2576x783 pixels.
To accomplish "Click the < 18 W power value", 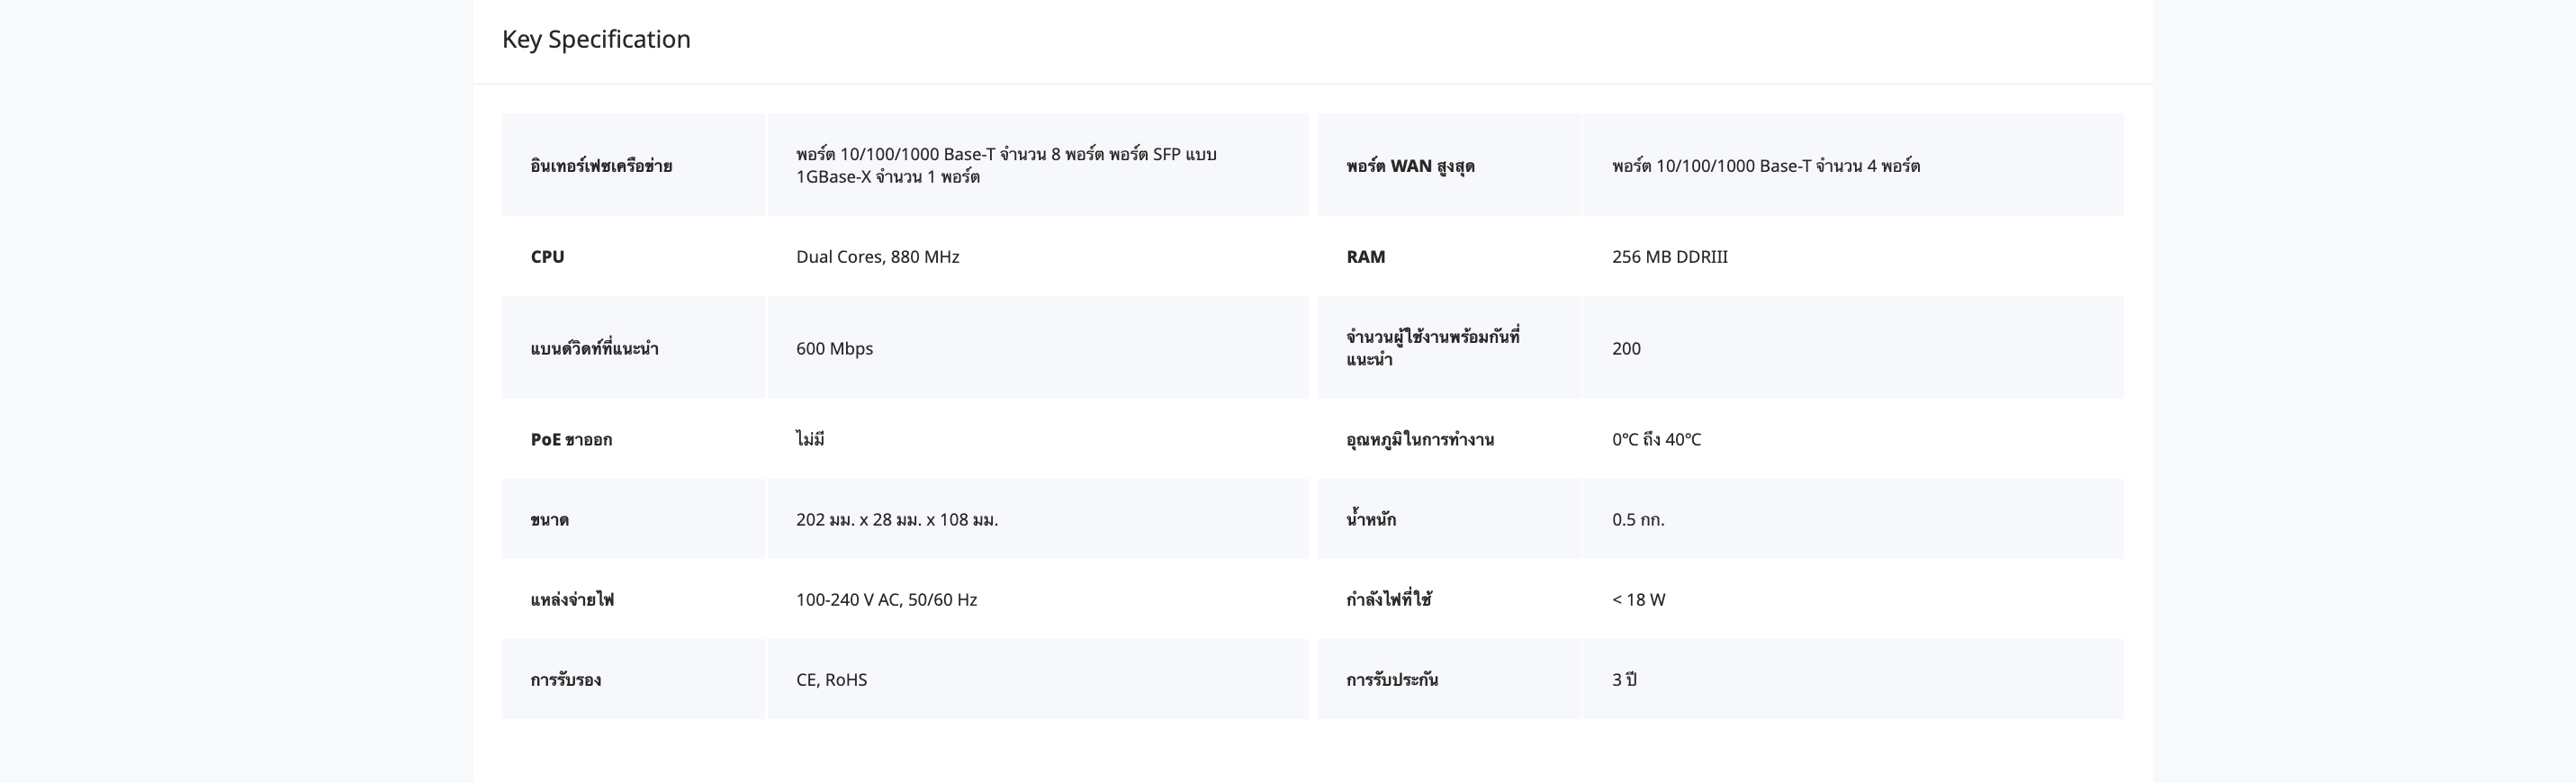I will 1638,600.
